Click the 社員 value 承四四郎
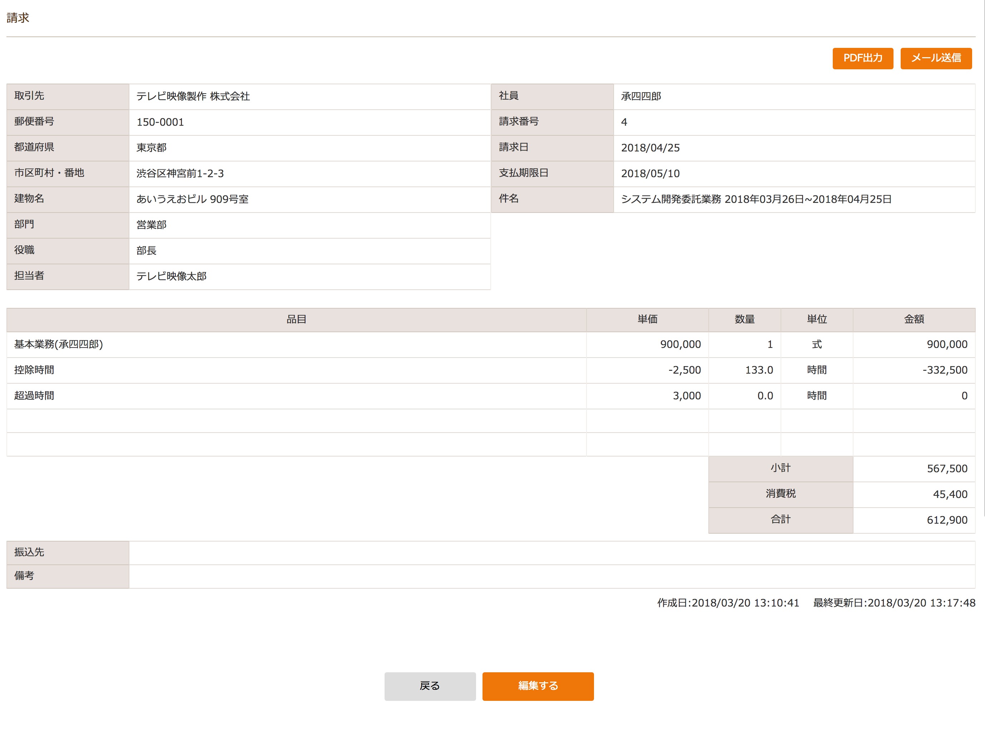The width and height of the screenshot is (985, 733). 641,96
